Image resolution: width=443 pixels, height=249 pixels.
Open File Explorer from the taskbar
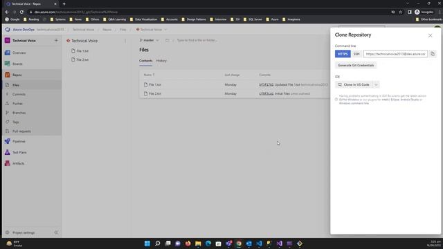[198, 243]
